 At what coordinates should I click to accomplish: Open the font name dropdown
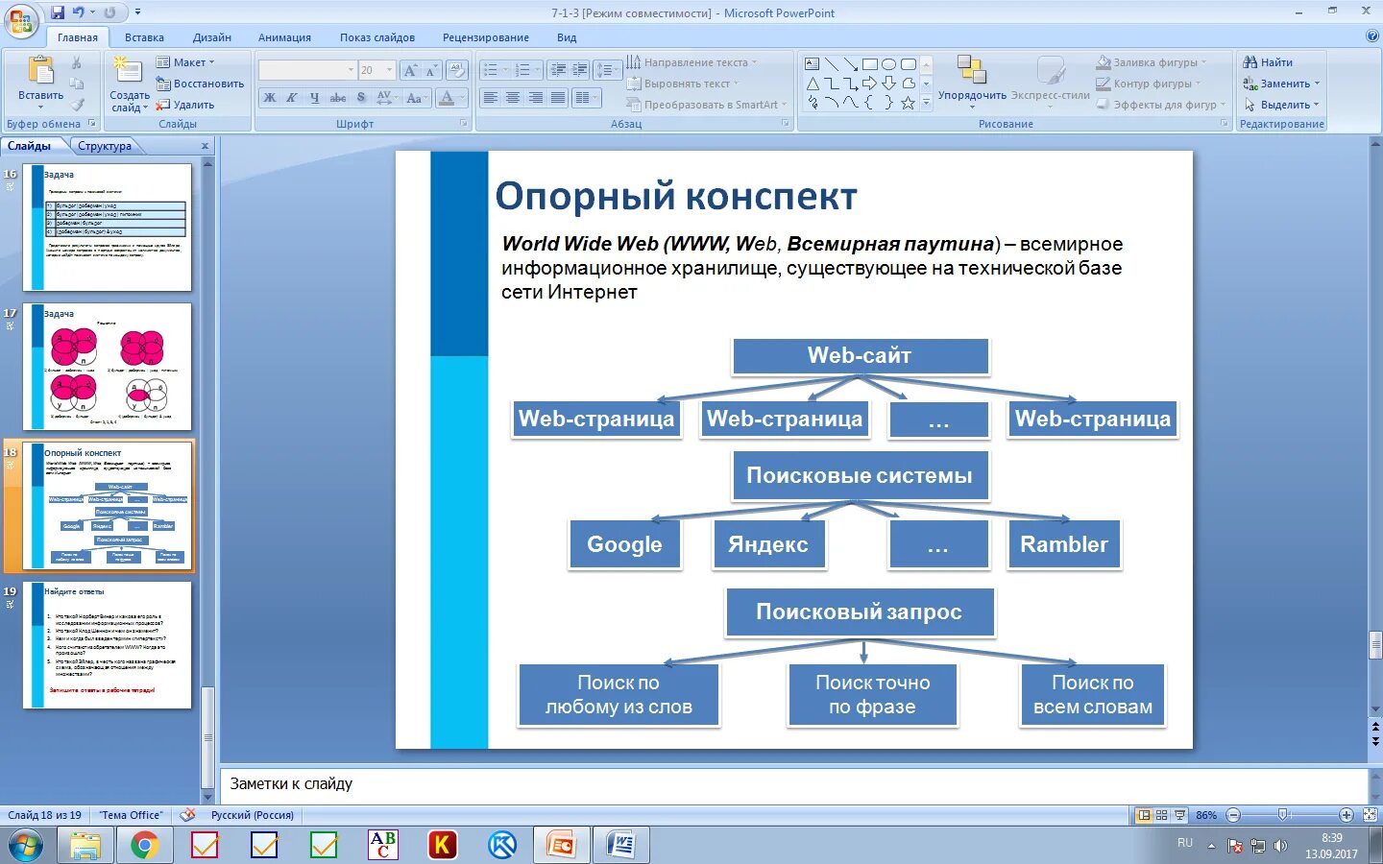(x=351, y=70)
